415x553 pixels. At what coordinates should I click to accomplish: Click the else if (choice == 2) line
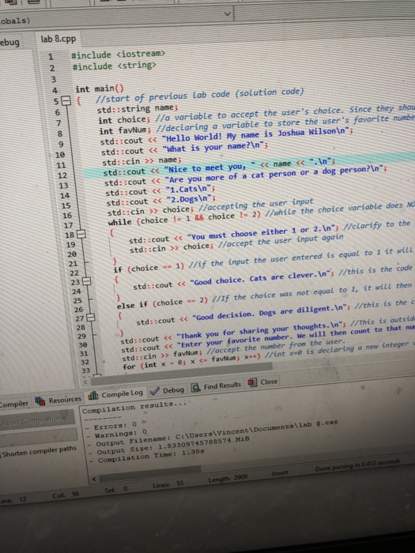click(x=162, y=303)
